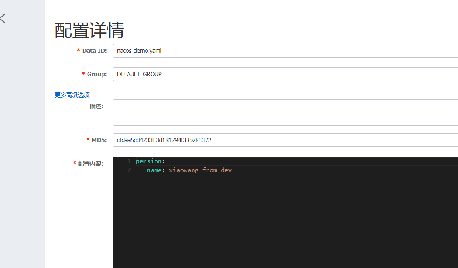Expand 更多高级选项 advanced options
The image size is (458, 268).
coord(72,95)
